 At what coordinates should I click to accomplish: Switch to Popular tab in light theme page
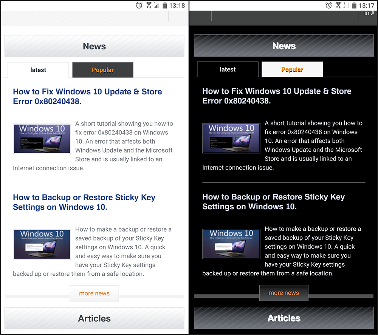click(103, 70)
